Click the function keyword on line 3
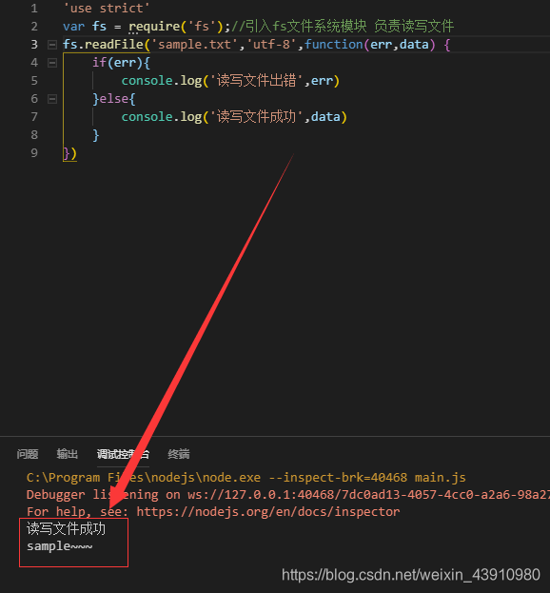 click(334, 45)
